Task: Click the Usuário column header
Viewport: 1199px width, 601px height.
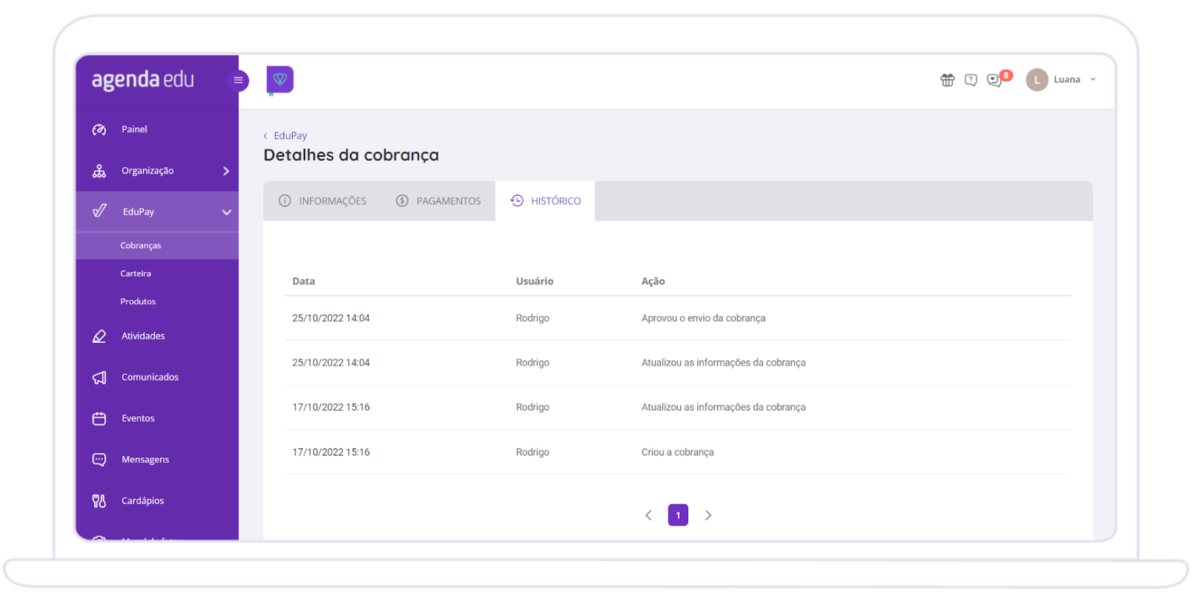Action: click(x=535, y=281)
